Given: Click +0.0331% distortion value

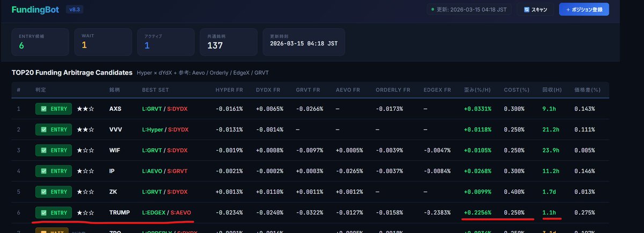Looking at the screenshot, I should (478, 109).
